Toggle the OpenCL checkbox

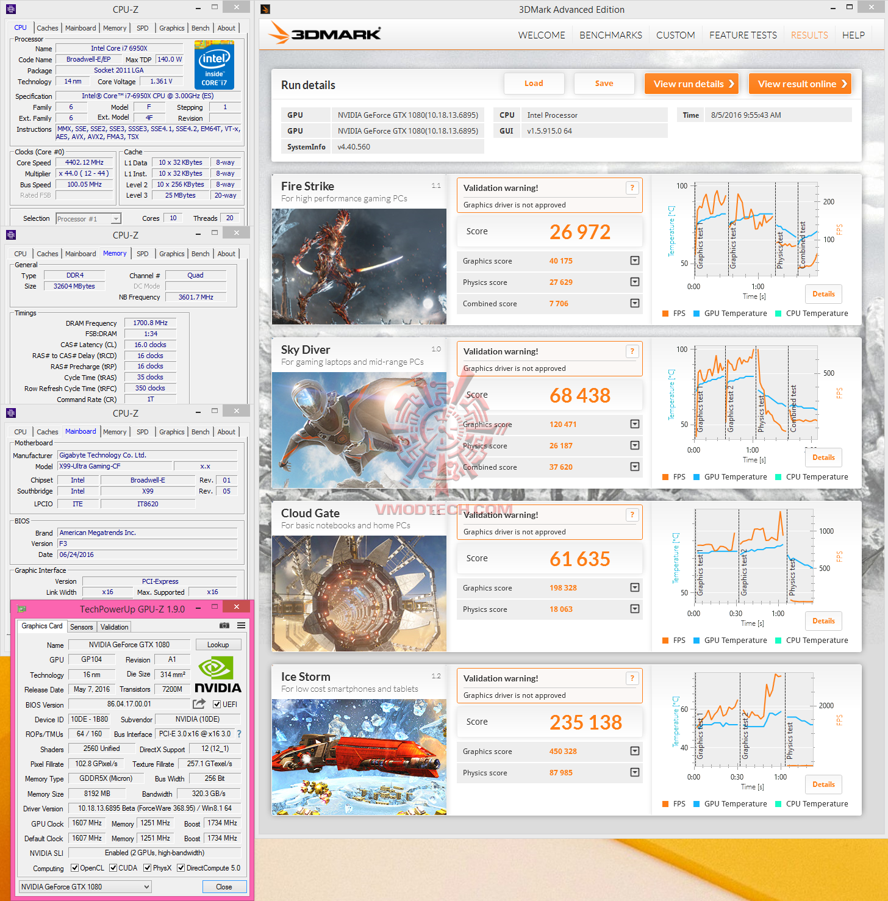point(74,868)
